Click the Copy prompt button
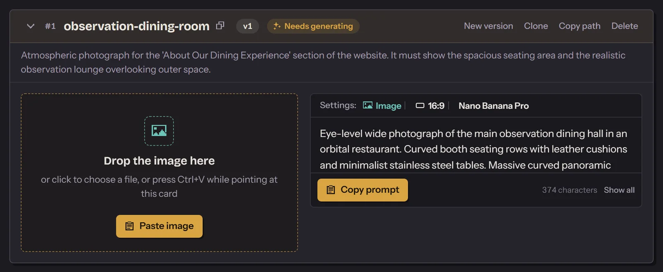Viewport: 663px width, 272px height. coord(363,190)
